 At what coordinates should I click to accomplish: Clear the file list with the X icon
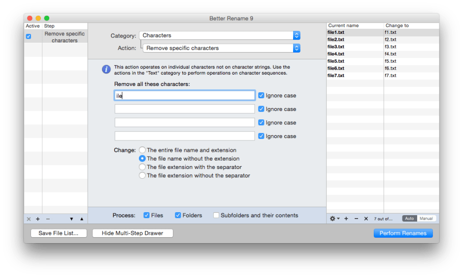point(366,219)
